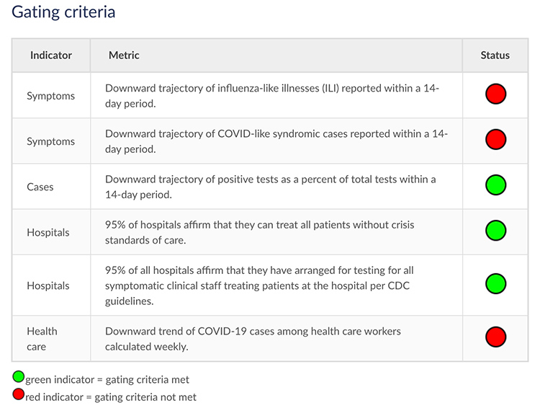540x408 pixels.
Task: Click the red legend indicator circle
Action: (x=19, y=394)
